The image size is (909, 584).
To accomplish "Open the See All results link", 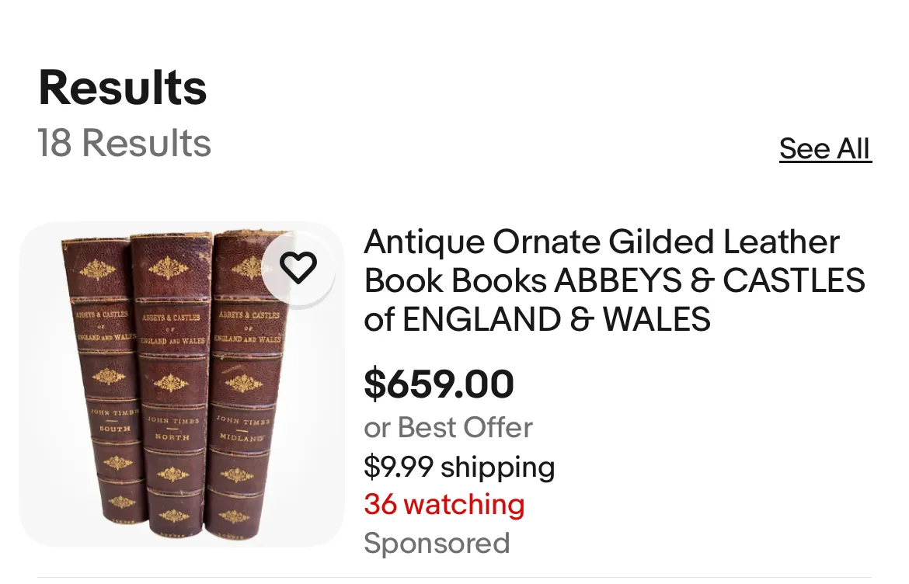I will pos(825,149).
